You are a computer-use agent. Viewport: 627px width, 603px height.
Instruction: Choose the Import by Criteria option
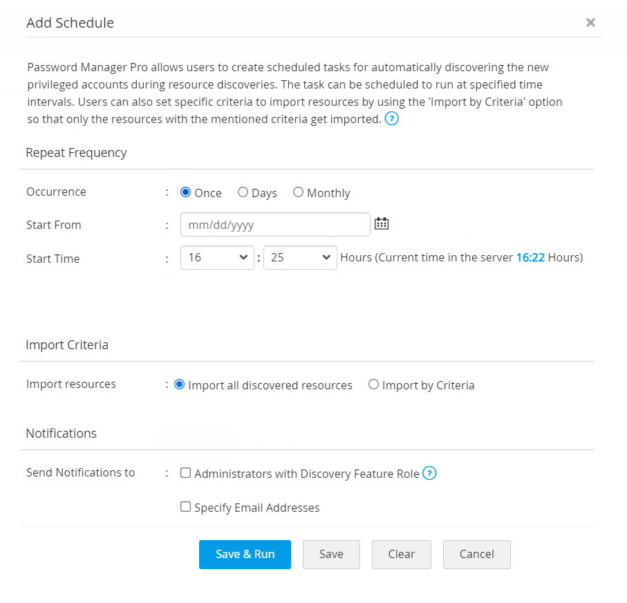click(x=373, y=384)
